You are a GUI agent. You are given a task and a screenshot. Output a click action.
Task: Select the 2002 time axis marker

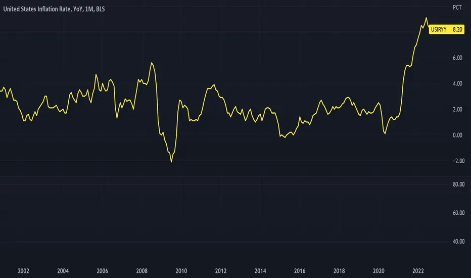(23, 271)
